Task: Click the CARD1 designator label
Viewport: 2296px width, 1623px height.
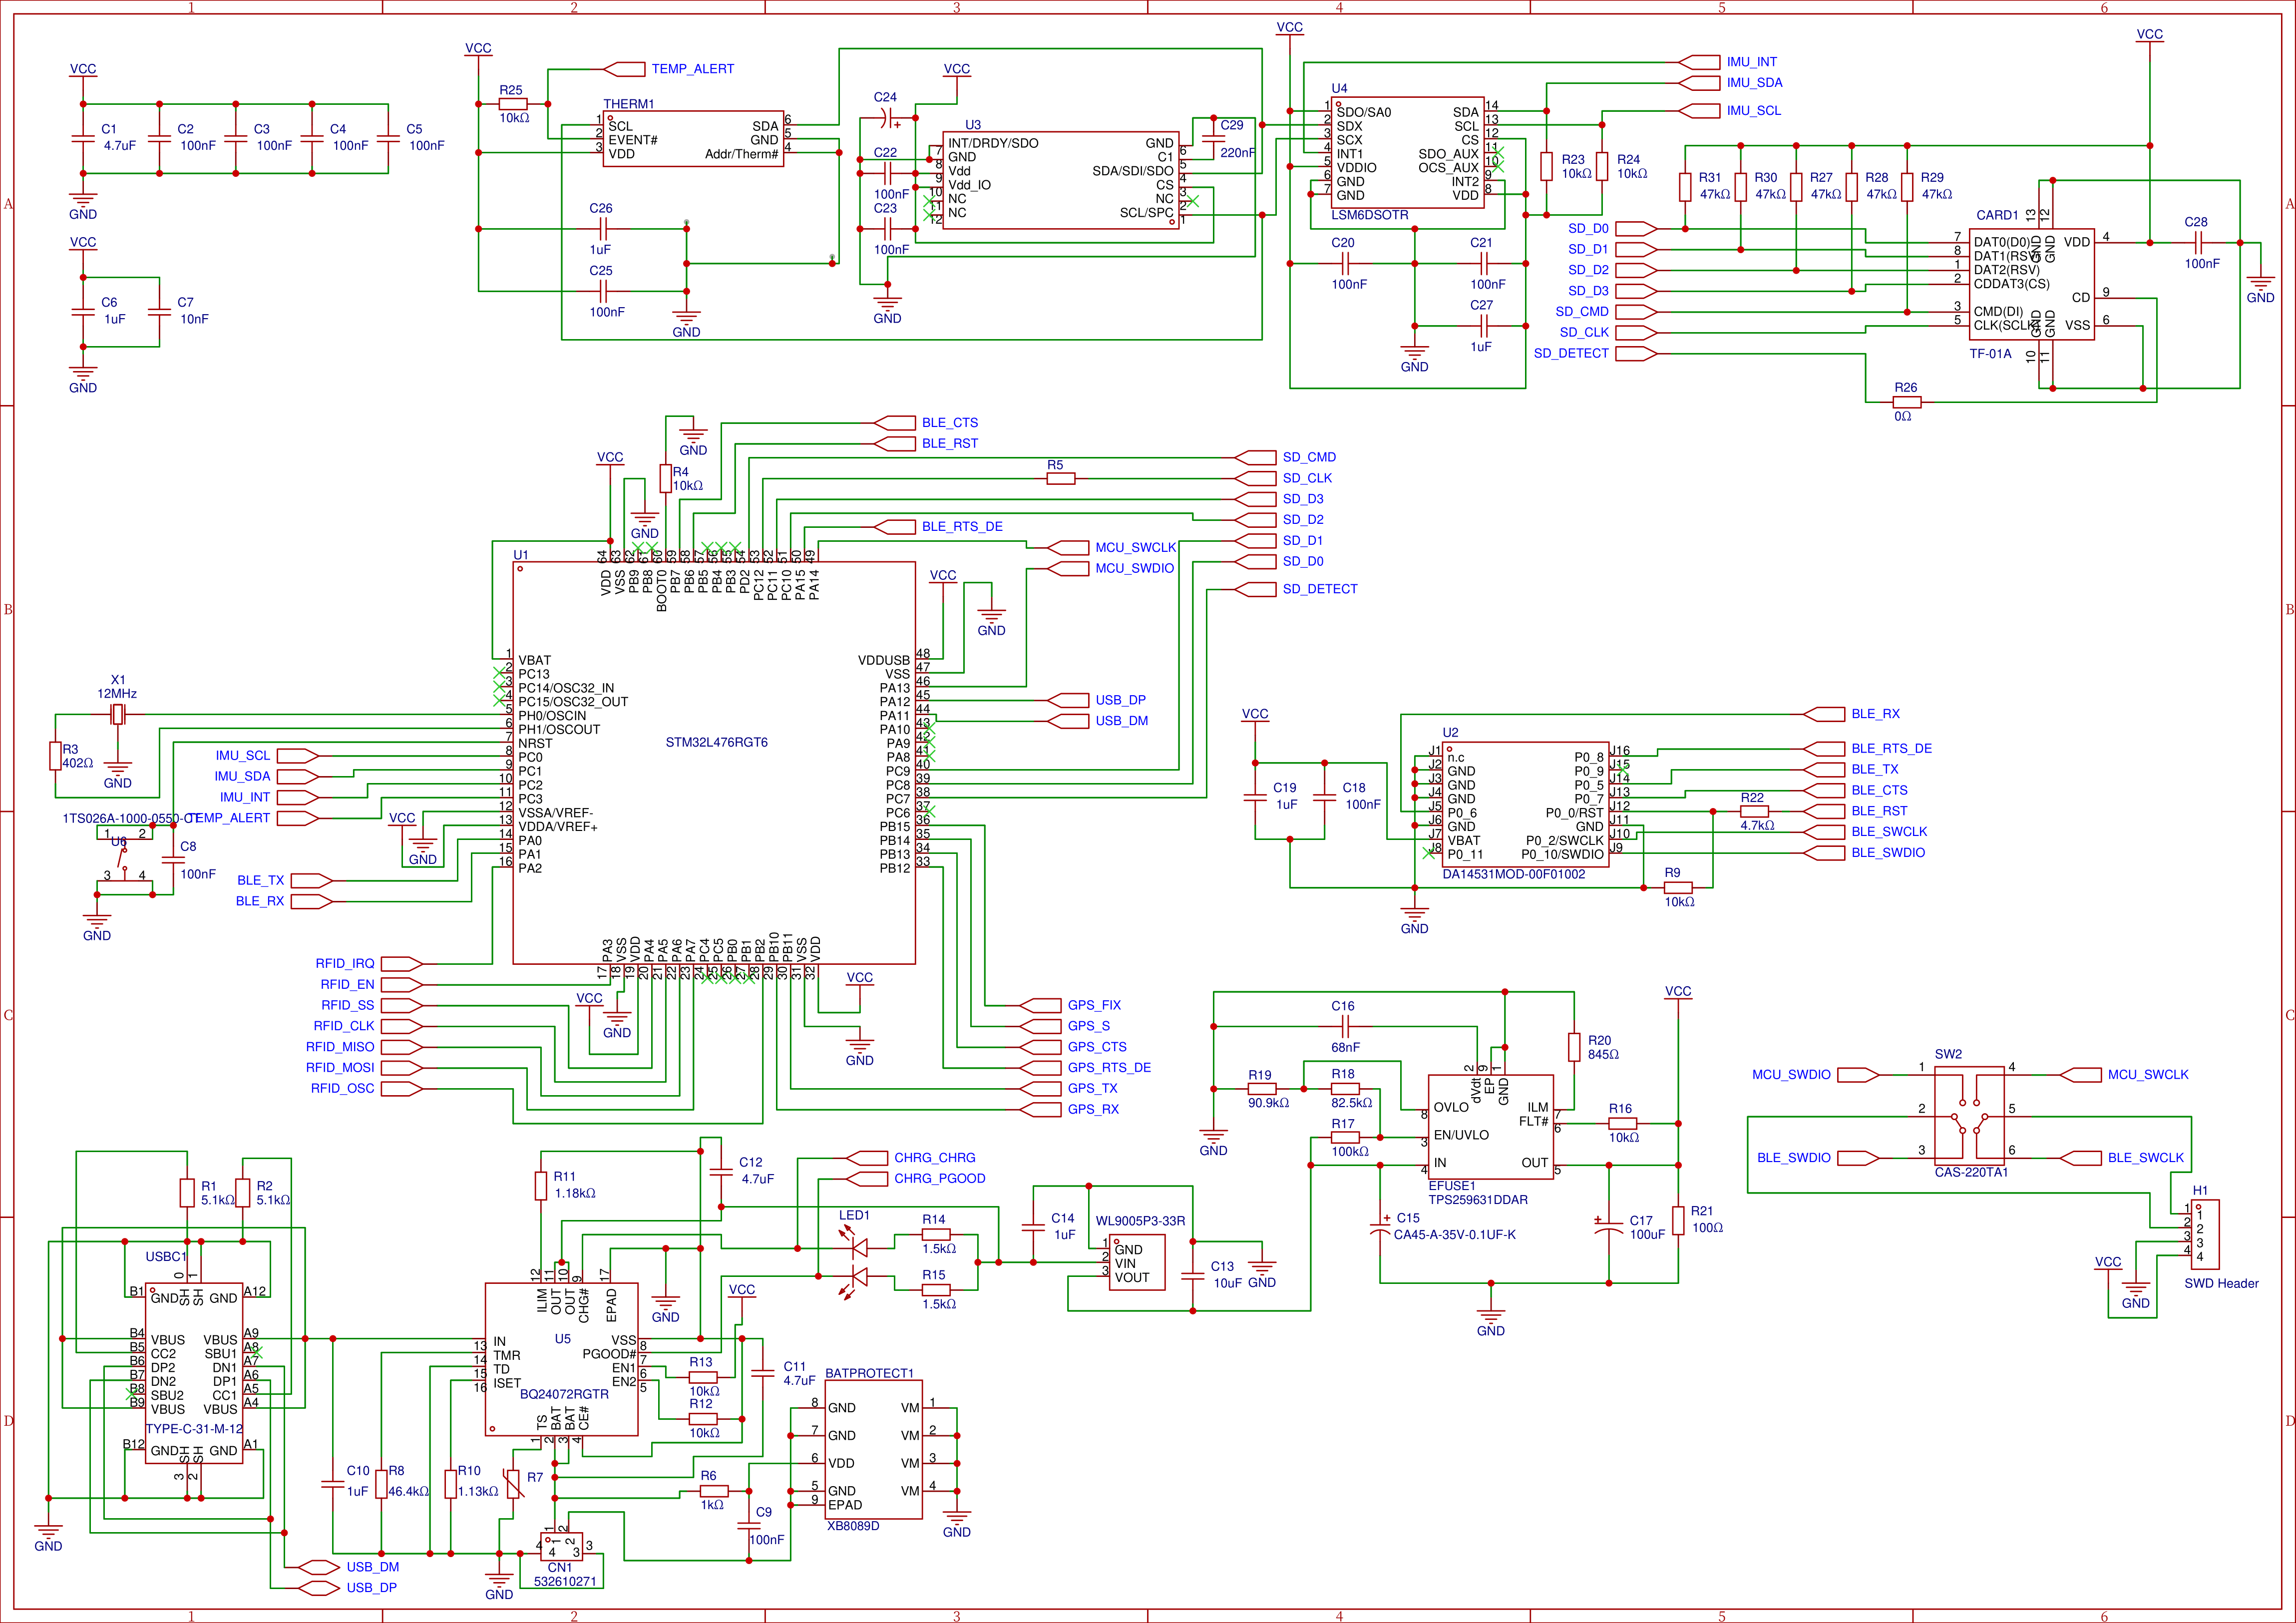Action: tap(1997, 215)
